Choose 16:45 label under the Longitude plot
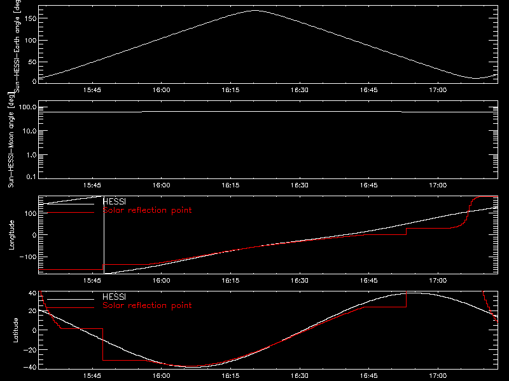The height and width of the screenshot is (381, 509). tap(368, 281)
